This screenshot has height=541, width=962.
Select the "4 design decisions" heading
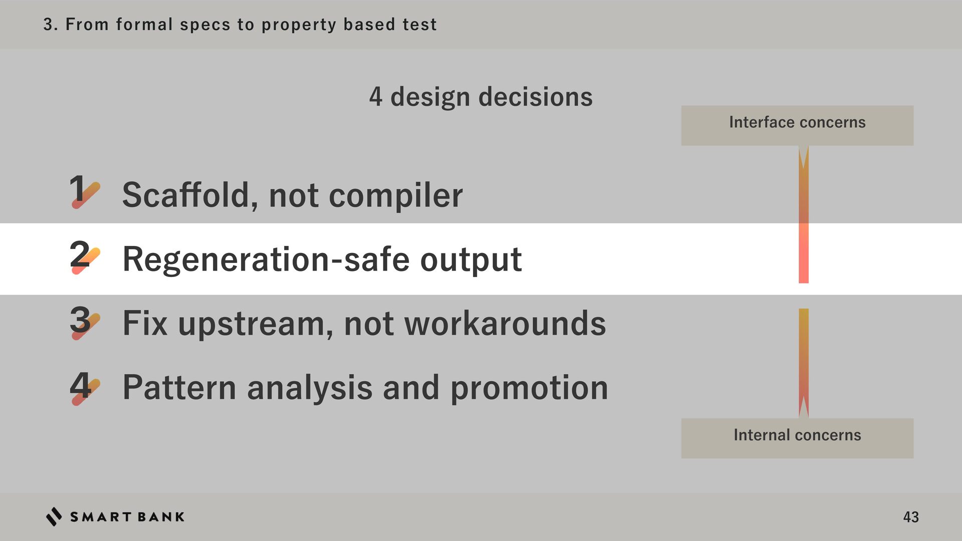coord(480,97)
